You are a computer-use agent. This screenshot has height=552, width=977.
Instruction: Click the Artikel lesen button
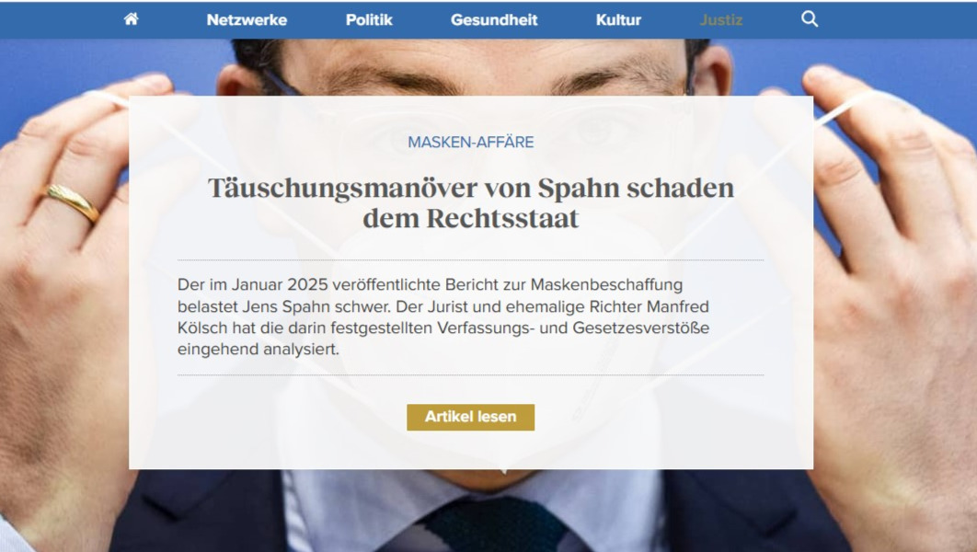pos(470,417)
